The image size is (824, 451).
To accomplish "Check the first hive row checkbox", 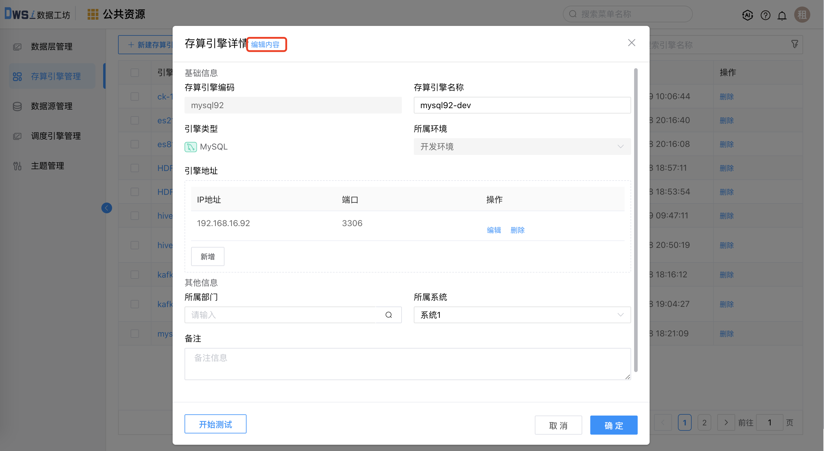I will point(135,215).
